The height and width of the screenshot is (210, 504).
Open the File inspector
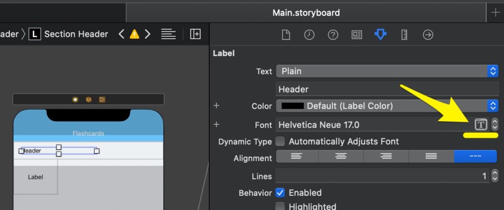pos(286,35)
